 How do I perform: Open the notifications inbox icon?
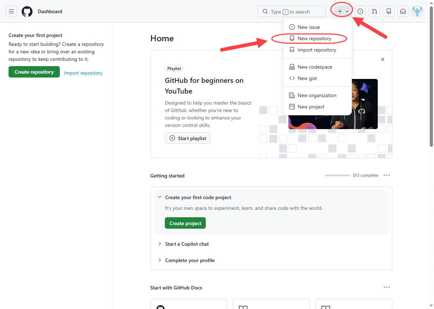(403, 11)
